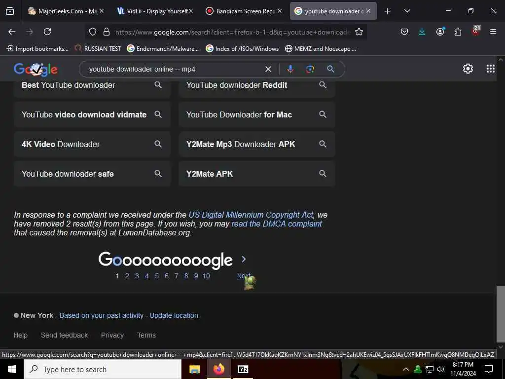
Task: Open 7-Zip from the taskbar
Action: coord(243,369)
